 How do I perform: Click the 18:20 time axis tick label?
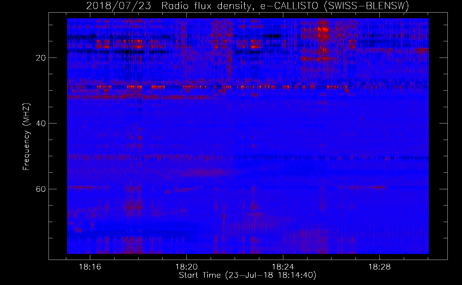click(x=186, y=267)
